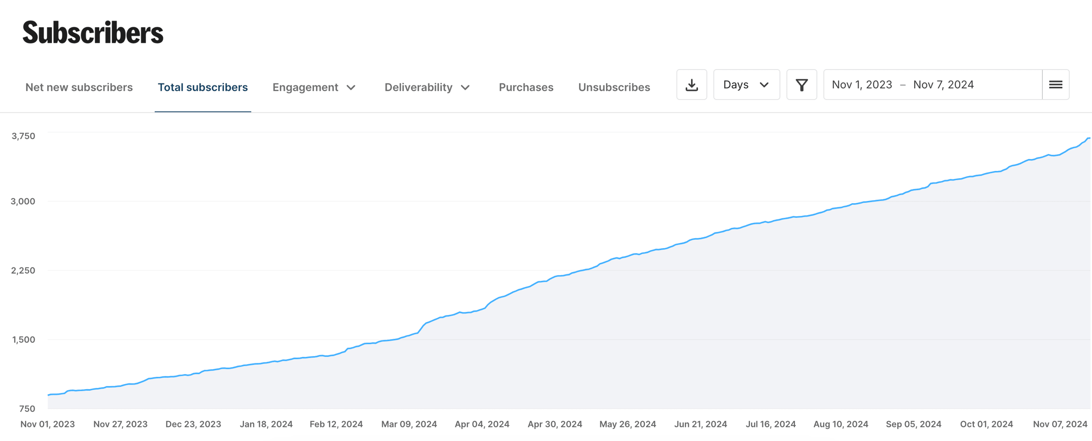
Task: Open the Deliverability tab label
Action: 419,87
